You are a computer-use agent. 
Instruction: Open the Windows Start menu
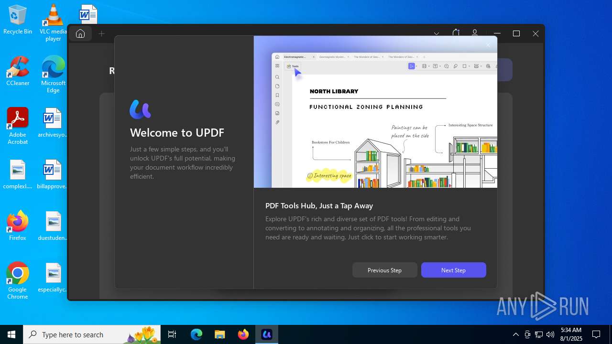pos(11,334)
